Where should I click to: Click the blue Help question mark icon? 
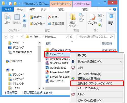pos(115,9)
